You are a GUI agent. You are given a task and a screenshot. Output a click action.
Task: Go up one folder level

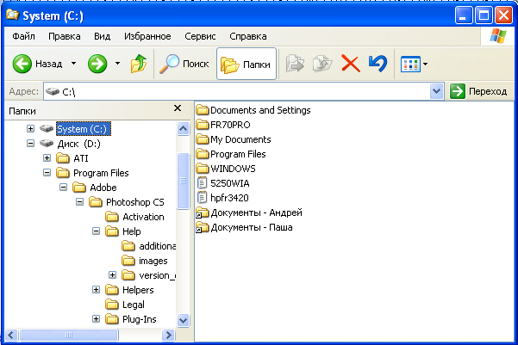click(x=139, y=64)
